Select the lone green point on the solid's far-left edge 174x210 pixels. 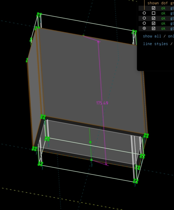coord(27,60)
